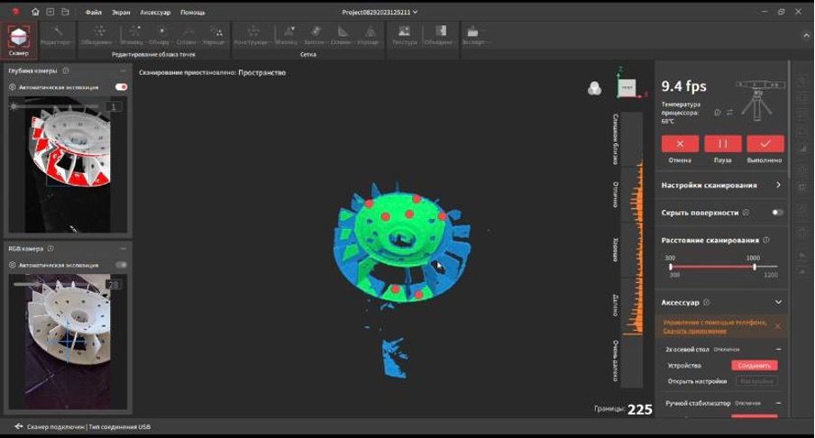Open the Помощь menu
The width and height of the screenshot is (815, 438).
pyautogui.click(x=192, y=13)
